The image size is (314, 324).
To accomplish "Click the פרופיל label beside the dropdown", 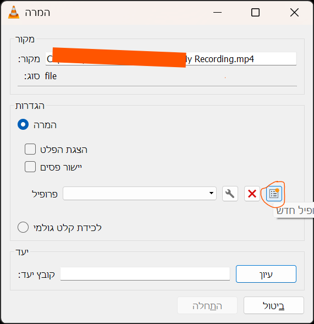I will point(45,194).
